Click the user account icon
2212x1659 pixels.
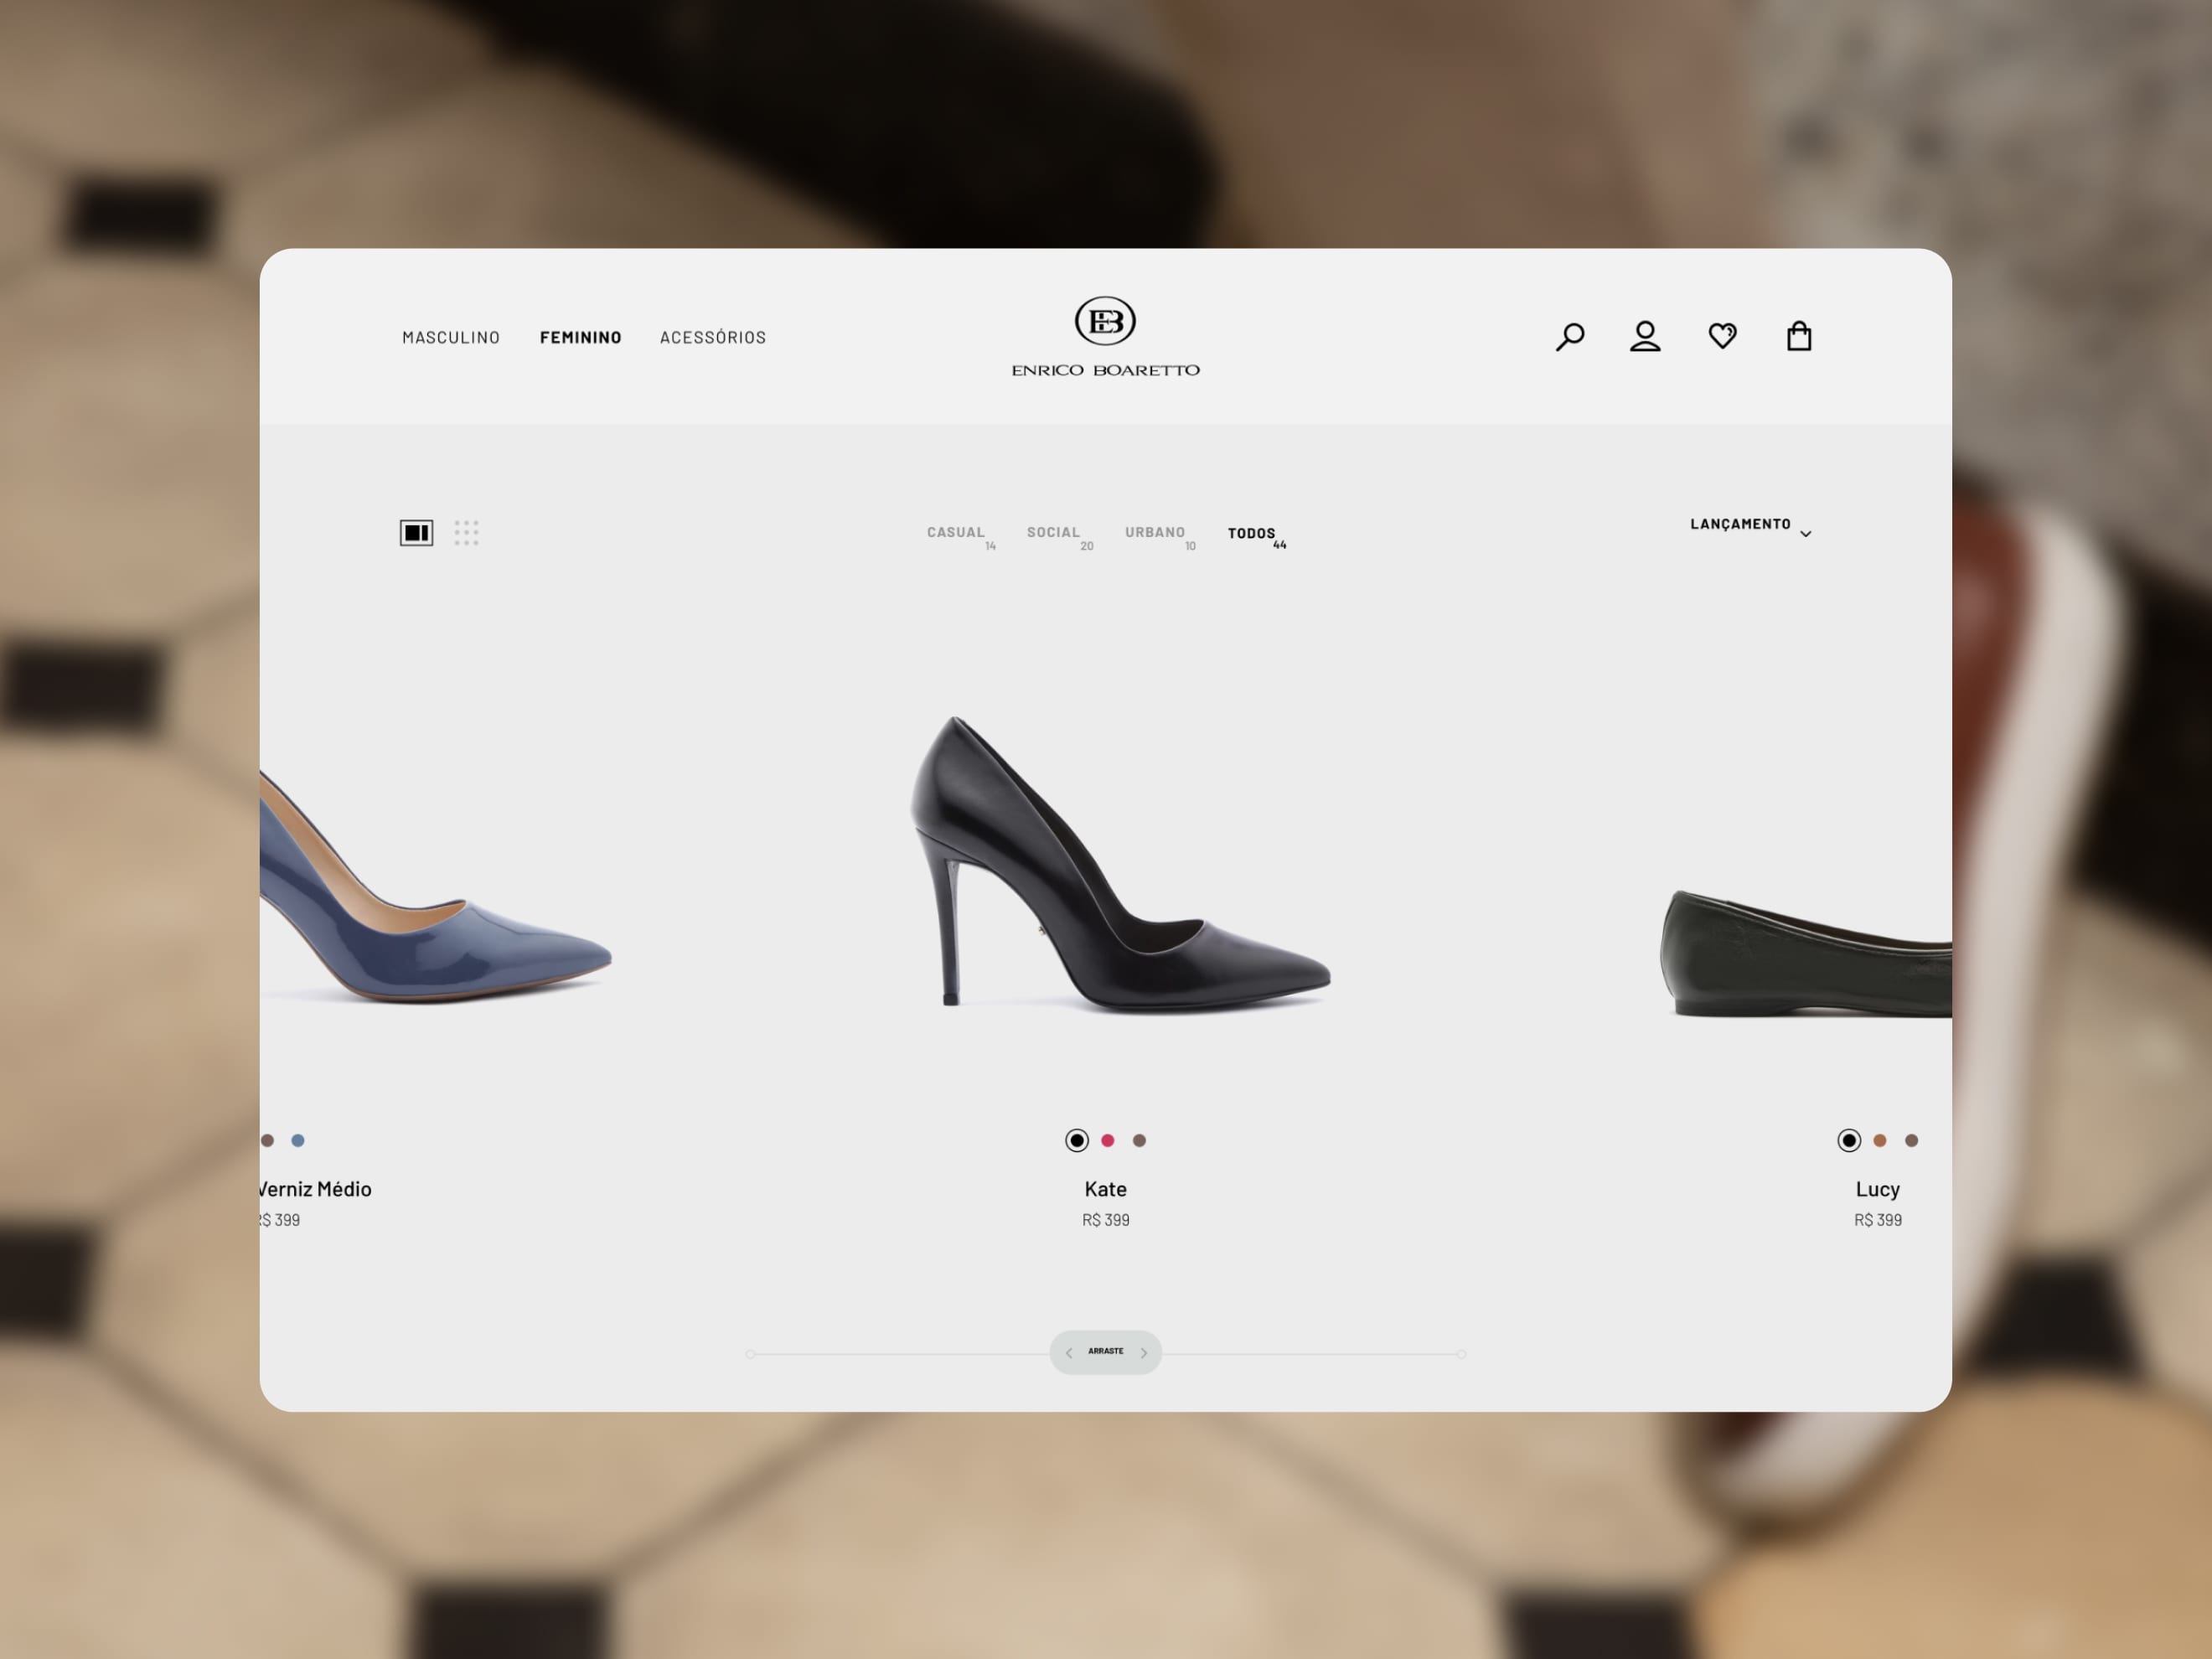1645,336
